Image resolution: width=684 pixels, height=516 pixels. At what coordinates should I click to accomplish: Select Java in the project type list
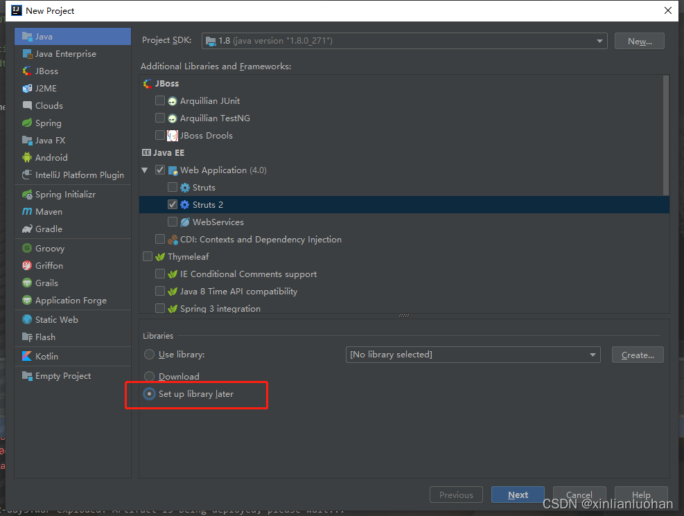(x=73, y=37)
